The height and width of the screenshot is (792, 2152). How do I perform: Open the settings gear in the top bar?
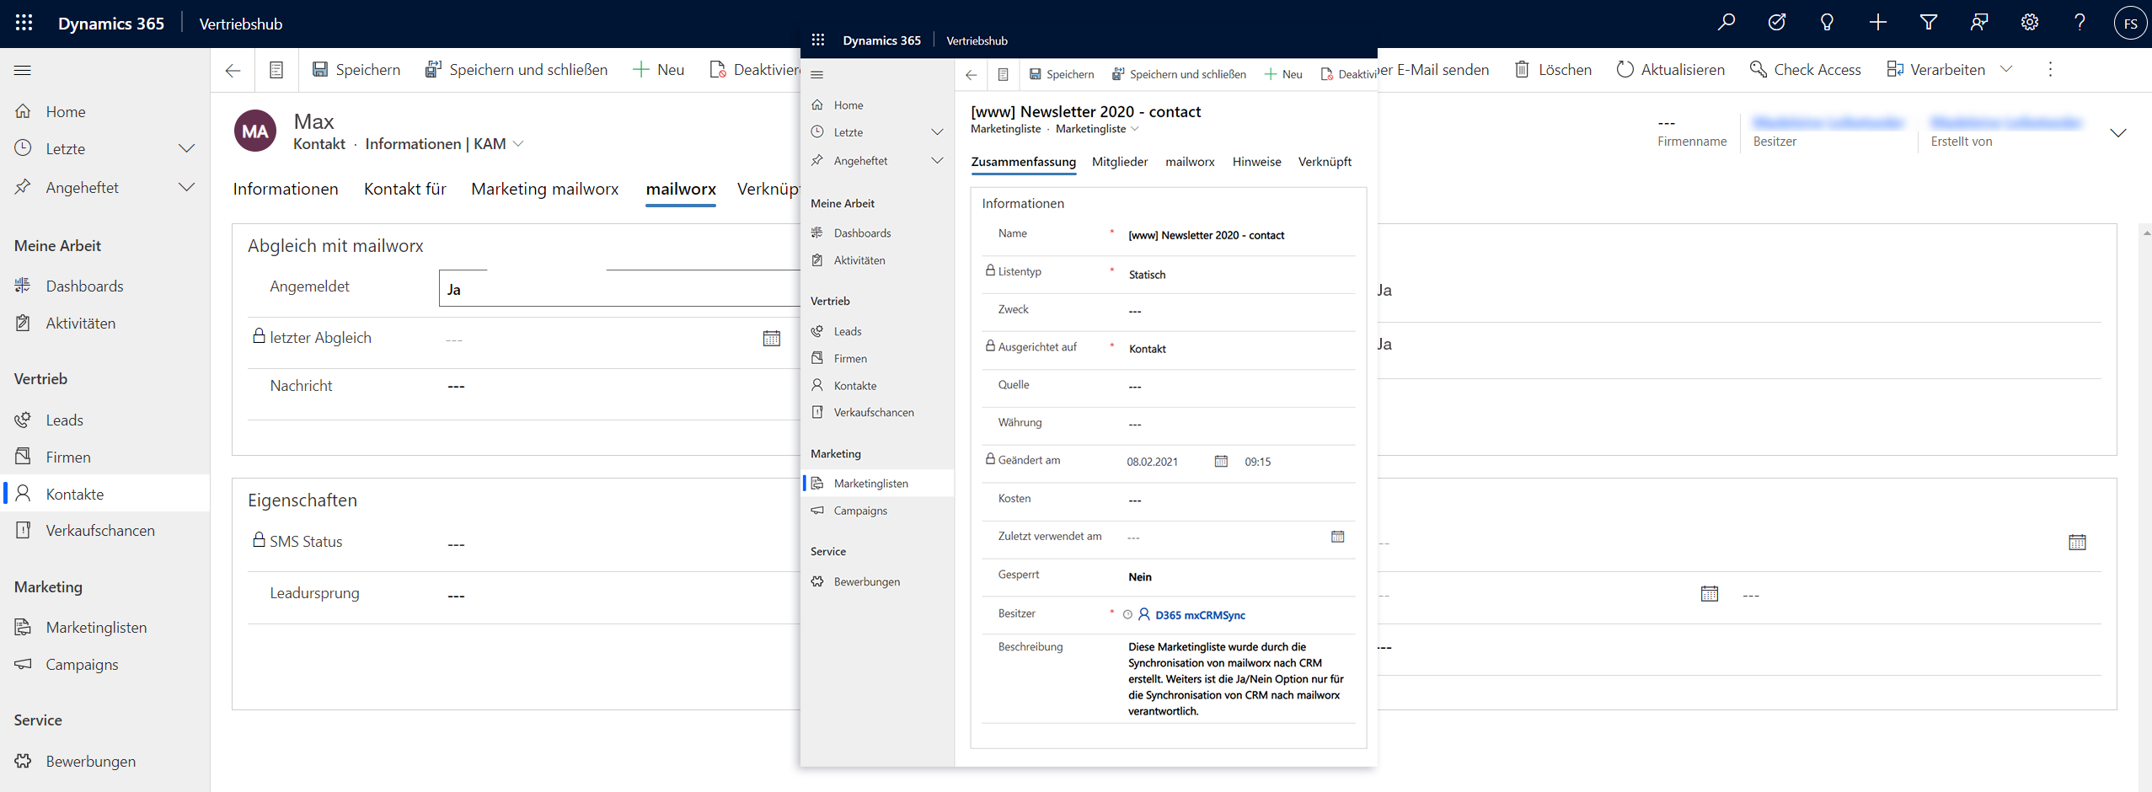point(2030,23)
